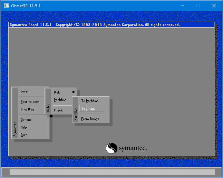Viewport: 223px width, 178px height.
Task: Click the Ghost32 app icon in title bar
Action: (6, 6)
